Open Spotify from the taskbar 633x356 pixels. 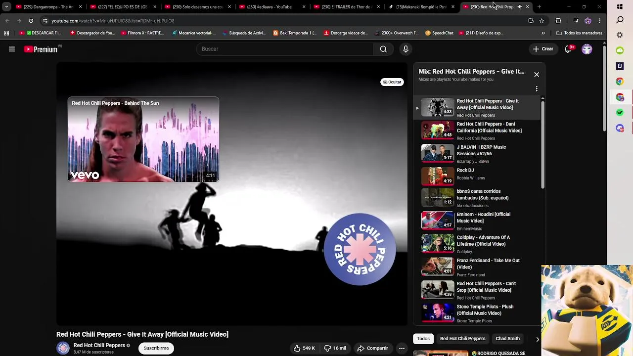[620, 113]
